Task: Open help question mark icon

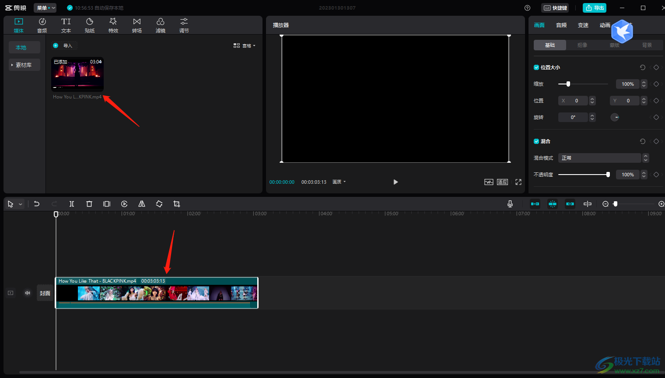Action: pyautogui.click(x=527, y=8)
